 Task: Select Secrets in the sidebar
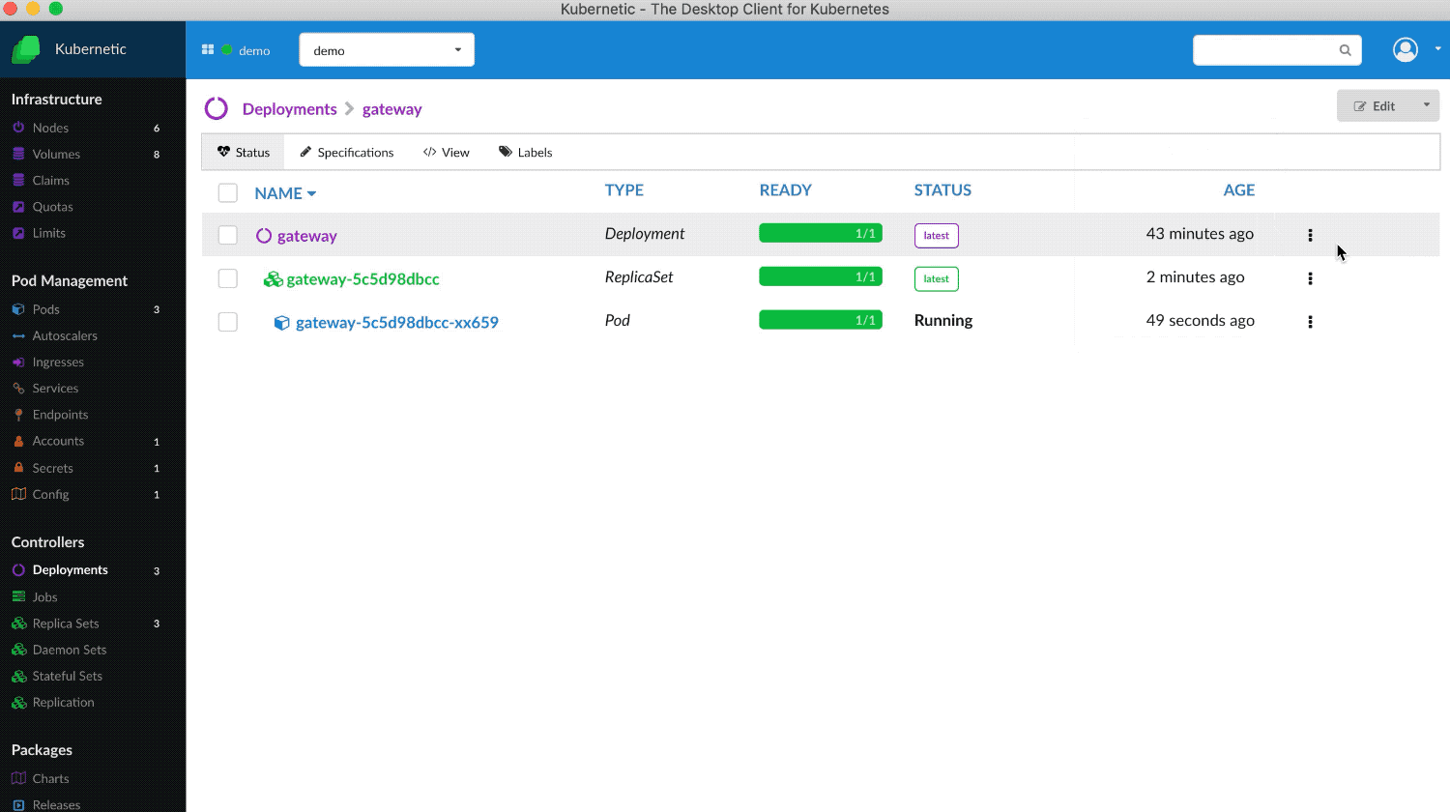(54, 468)
